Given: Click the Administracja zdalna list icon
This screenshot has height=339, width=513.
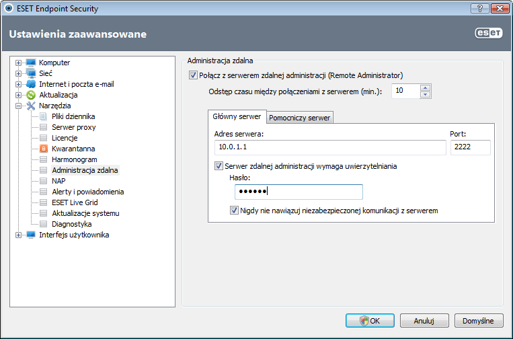Looking at the screenshot, I should click(x=43, y=170).
